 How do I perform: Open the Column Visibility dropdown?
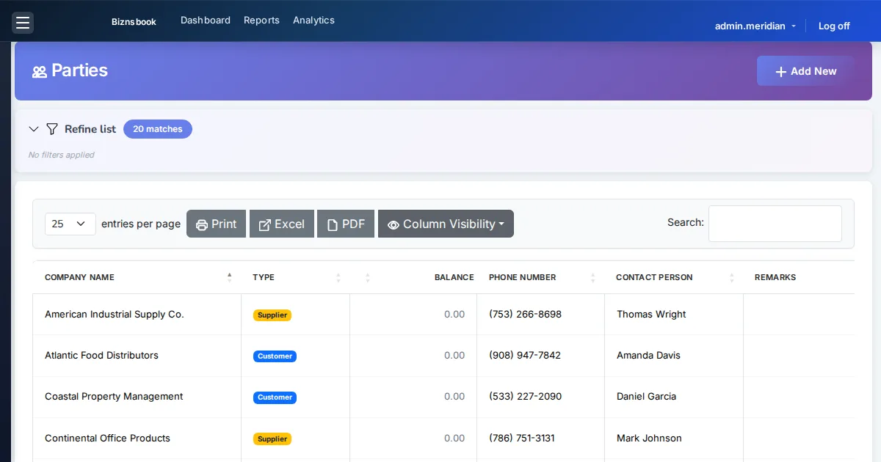coord(446,224)
